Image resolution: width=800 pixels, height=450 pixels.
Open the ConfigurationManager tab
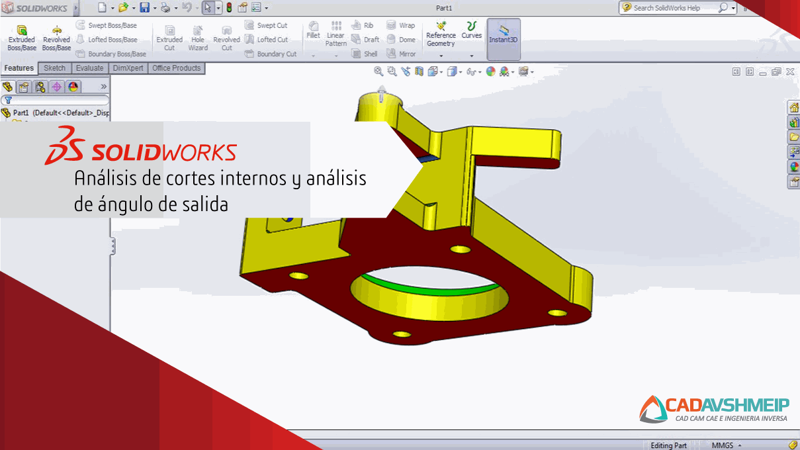pos(40,87)
